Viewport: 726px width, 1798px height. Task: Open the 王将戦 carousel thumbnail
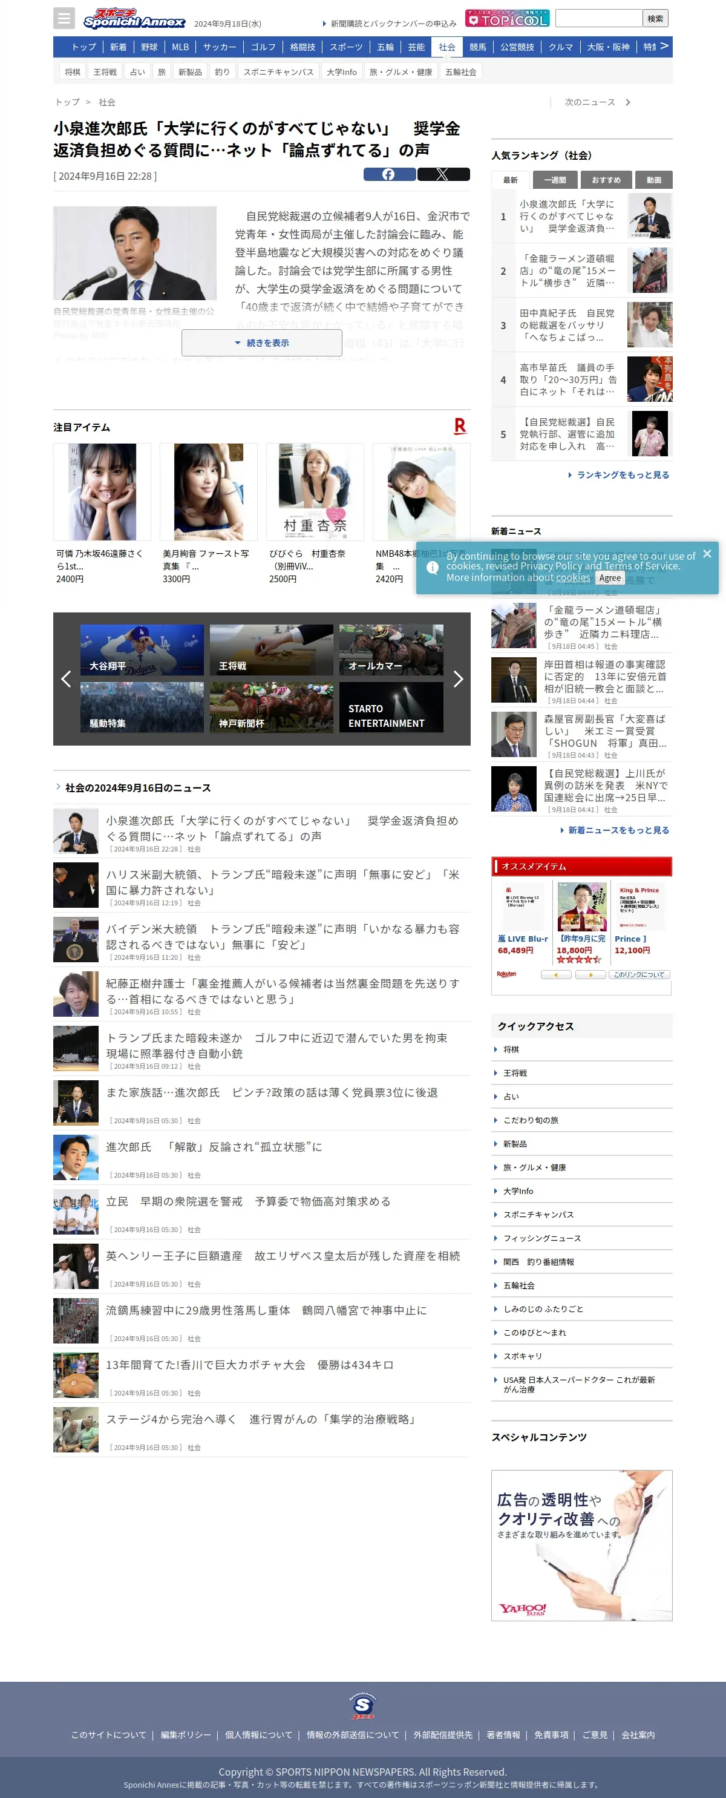point(272,650)
